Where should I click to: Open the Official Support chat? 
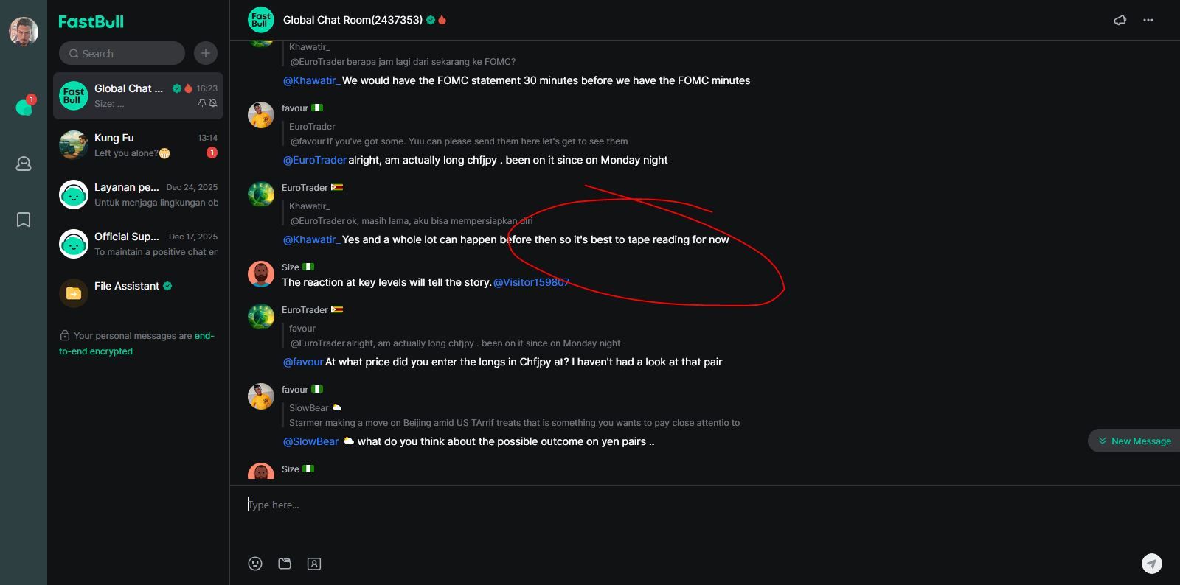[138, 244]
